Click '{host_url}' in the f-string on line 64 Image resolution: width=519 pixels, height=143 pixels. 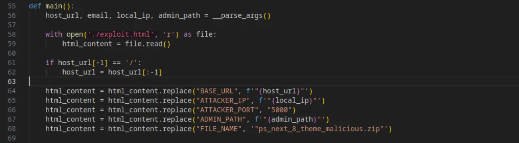pyautogui.click(x=281, y=91)
